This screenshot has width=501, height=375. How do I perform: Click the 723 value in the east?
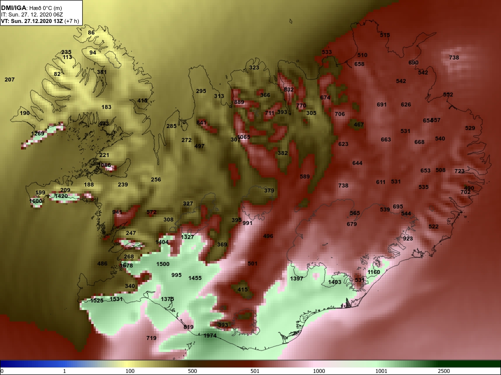[459, 171]
